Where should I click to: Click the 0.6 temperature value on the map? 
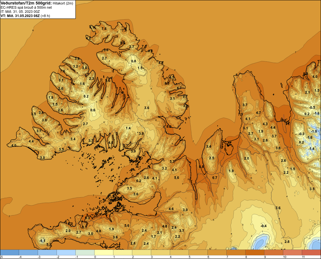(x=93, y=110)
